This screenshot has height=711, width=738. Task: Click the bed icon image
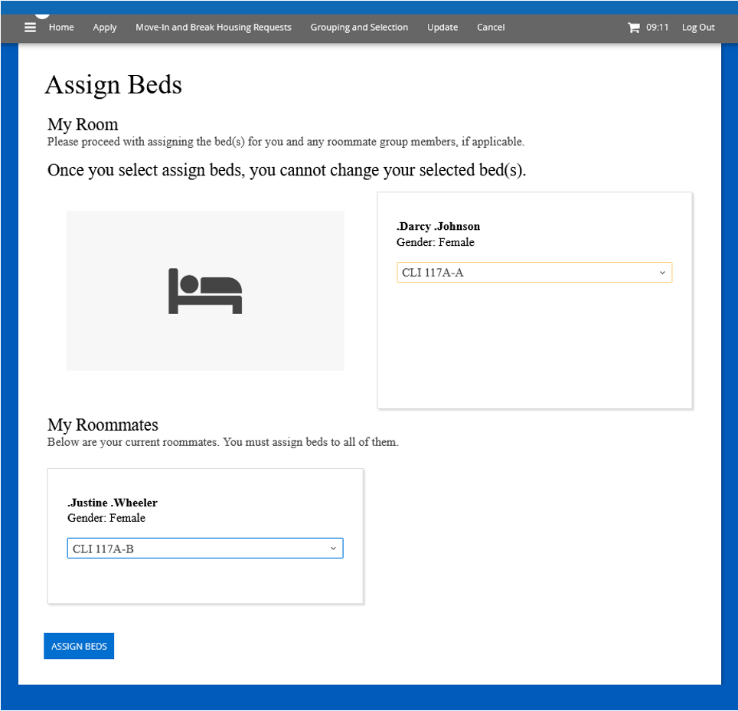click(x=205, y=291)
